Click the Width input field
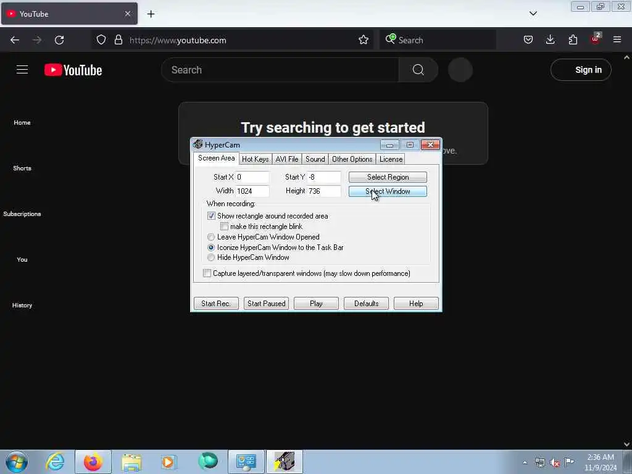 click(252, 191)
